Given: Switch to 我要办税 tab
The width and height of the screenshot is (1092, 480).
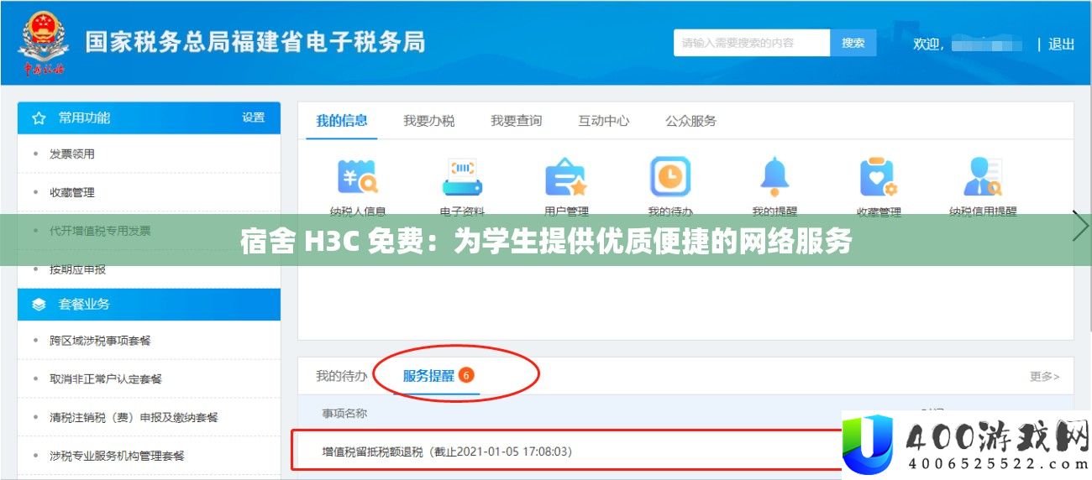Looking at the screenshot, I should click(428, 121).
